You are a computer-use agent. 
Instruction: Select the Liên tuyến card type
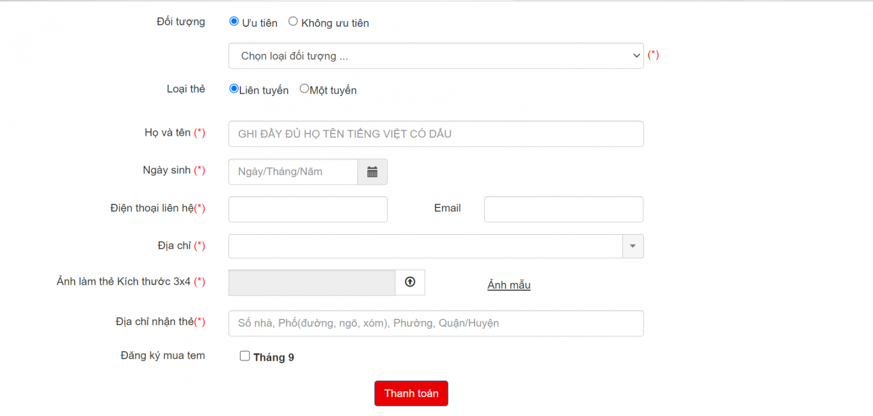pyautogui.click(x=234, y=88)
